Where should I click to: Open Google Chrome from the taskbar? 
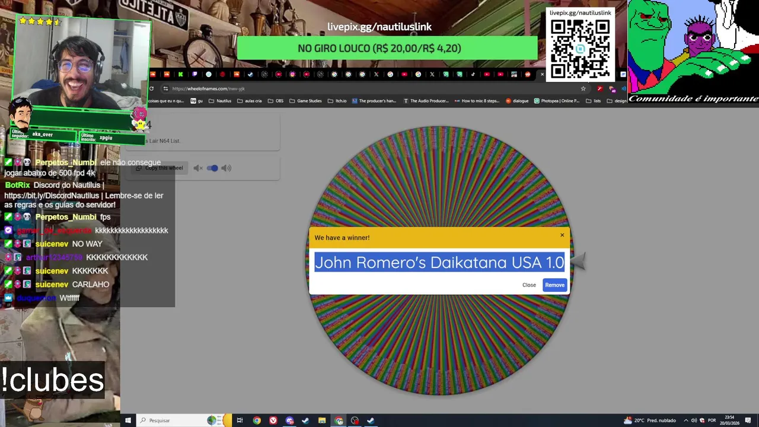[x=257, y=420]
